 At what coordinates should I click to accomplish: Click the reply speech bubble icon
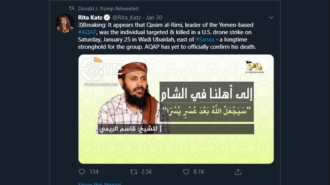(x=82, y=172)
